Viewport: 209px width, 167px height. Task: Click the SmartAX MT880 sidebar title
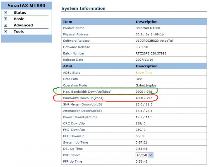(x=27, y=6)
